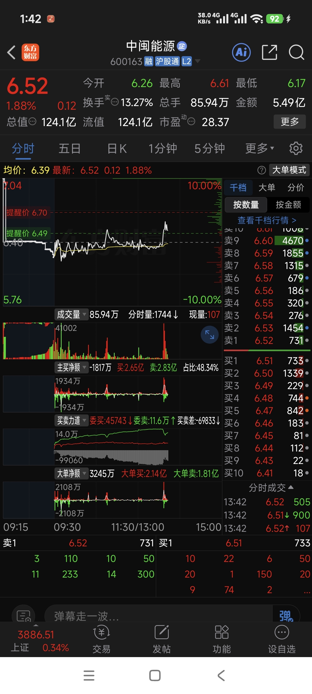
Task: Tap the 弹 danmaku toggle icon
Action: [286, 616]
